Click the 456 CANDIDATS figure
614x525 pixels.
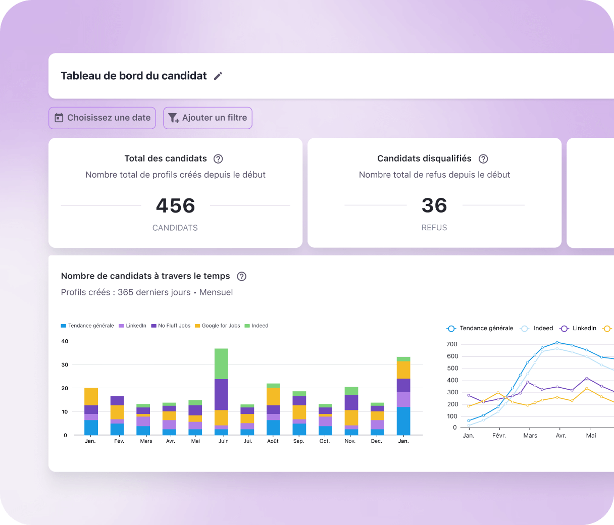tap(175, 205)
